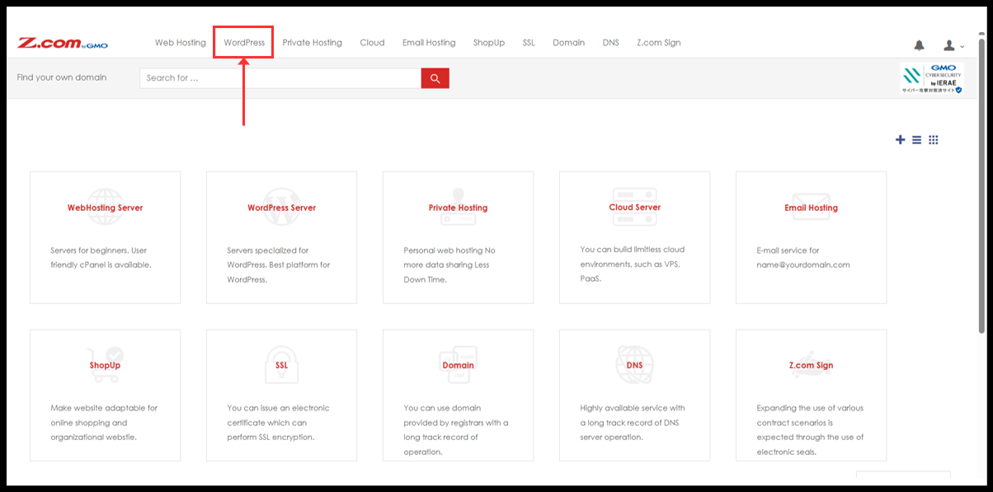Select the WordPress menu item
The width and height of the screenshot is (993, 492).
[x=244, y=43]
